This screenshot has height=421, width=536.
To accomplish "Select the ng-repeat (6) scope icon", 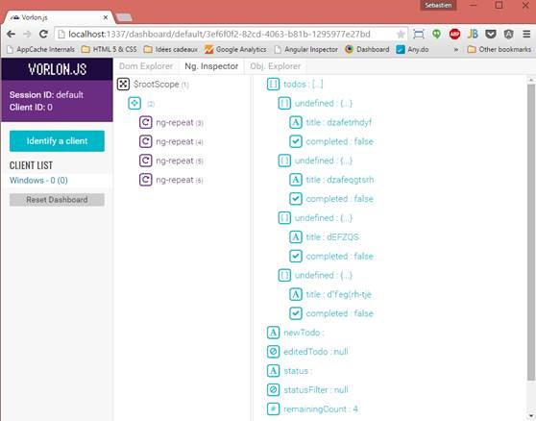I will click(146, 180).
